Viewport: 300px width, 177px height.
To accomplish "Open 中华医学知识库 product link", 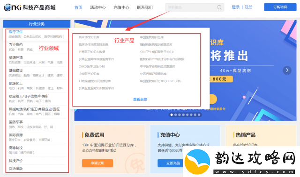I will point(89,74).
